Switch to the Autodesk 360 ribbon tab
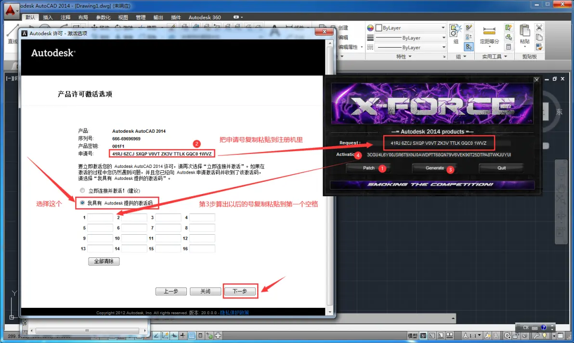Image resolution: width=574 pixels, height=343 pixels. [x=205, y=17]
